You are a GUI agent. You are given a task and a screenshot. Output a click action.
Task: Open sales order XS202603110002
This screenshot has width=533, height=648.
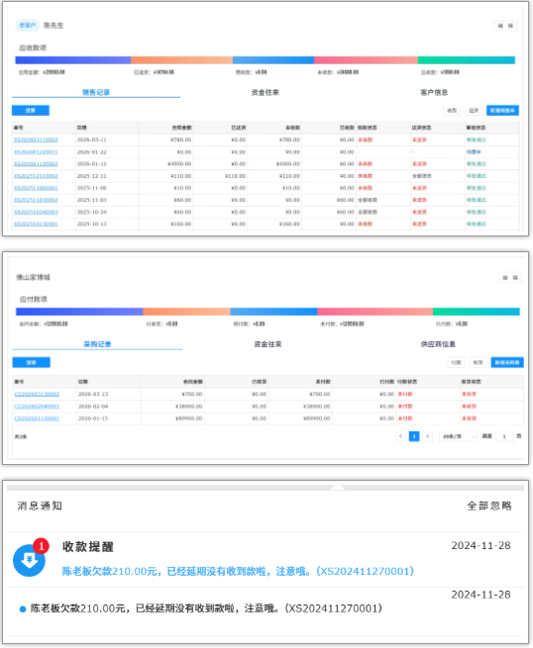[x=36, y=139]
